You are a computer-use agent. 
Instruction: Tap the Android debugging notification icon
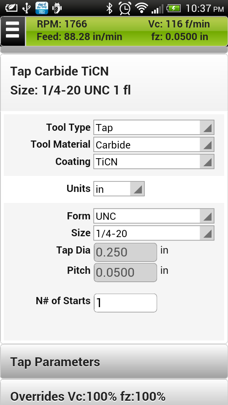(x=57, y=8)
